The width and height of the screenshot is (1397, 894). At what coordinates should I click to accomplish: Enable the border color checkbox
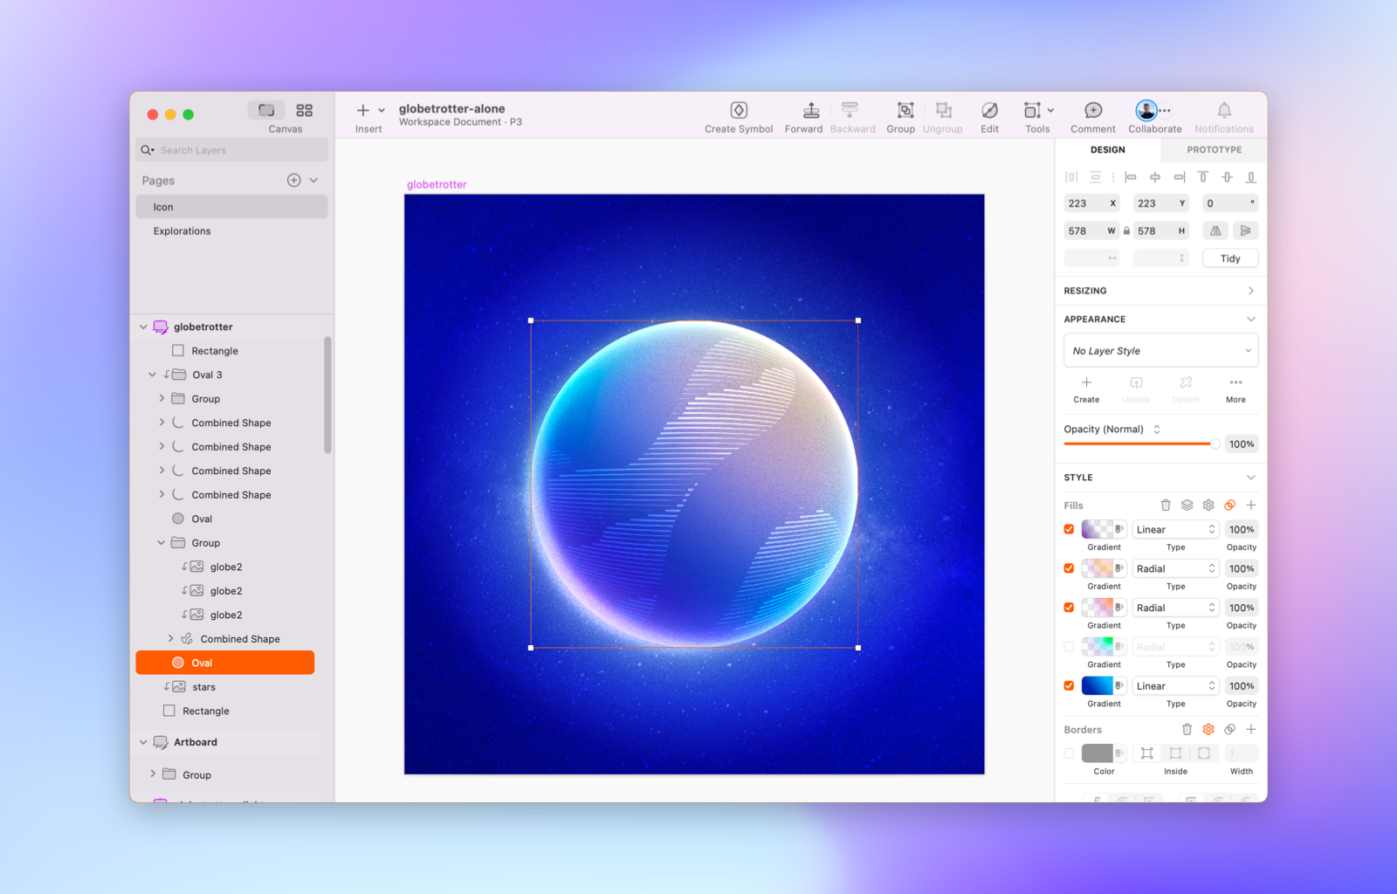point(1069,753)
